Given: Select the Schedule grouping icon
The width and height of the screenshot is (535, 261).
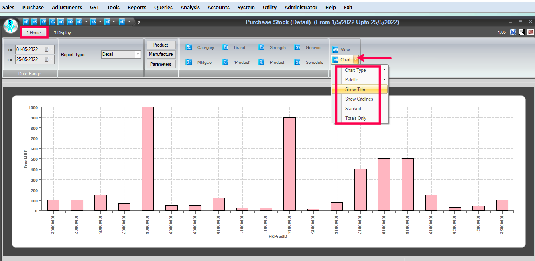Looking at the screenshot, I should [297, 62].
